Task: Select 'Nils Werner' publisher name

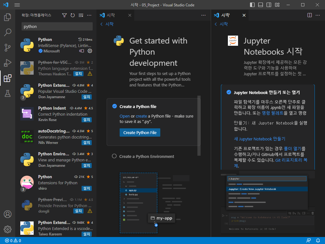Action: click(x=48, y=143)
